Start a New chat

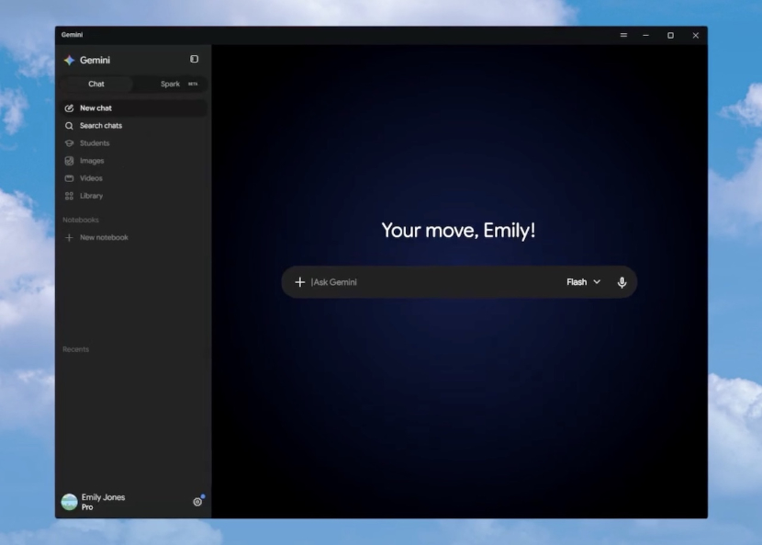pos(134,108)
